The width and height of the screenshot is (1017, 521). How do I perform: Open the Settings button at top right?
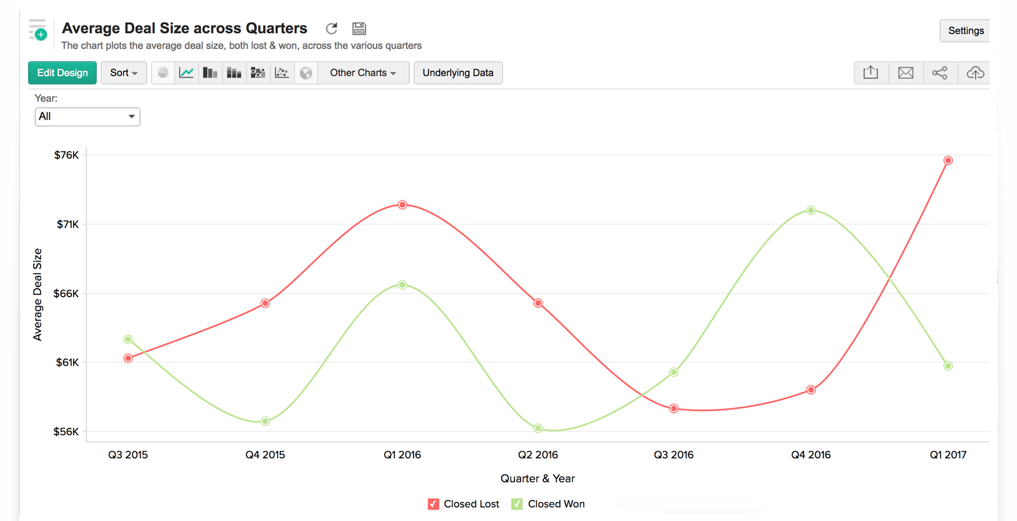(965, 30)
